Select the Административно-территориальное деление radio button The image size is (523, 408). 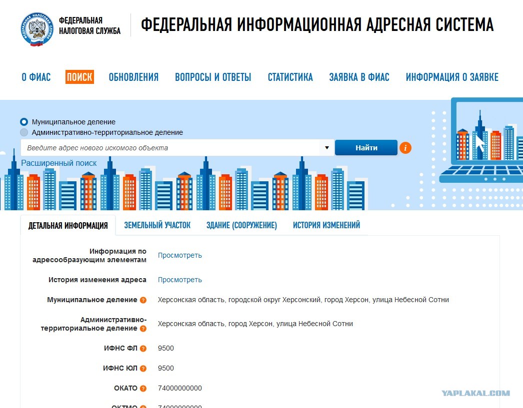click(x=24, y=132)
